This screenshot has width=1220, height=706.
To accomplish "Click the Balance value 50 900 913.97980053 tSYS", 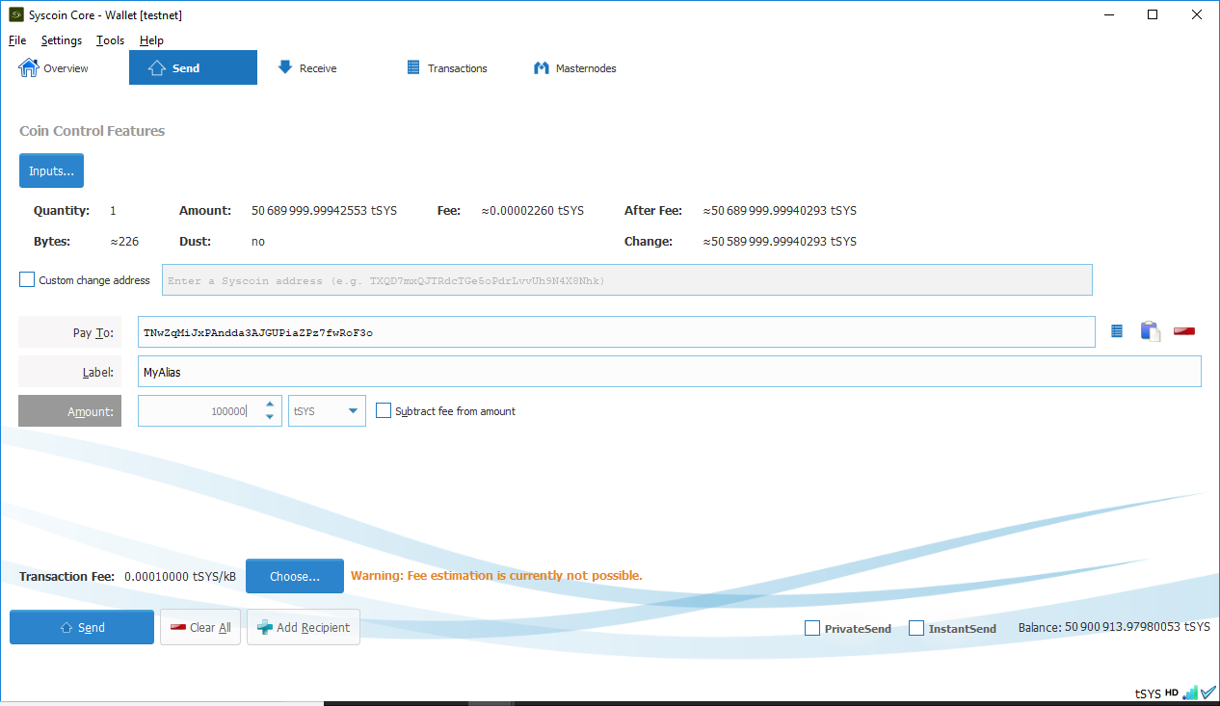I will tap(1137, 627).
